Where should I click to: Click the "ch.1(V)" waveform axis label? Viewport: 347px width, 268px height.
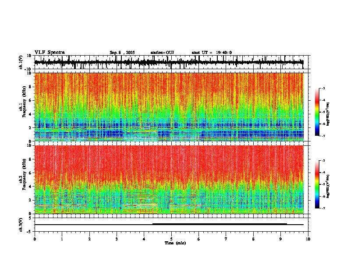pyautogui.click(x=21, y=62)
